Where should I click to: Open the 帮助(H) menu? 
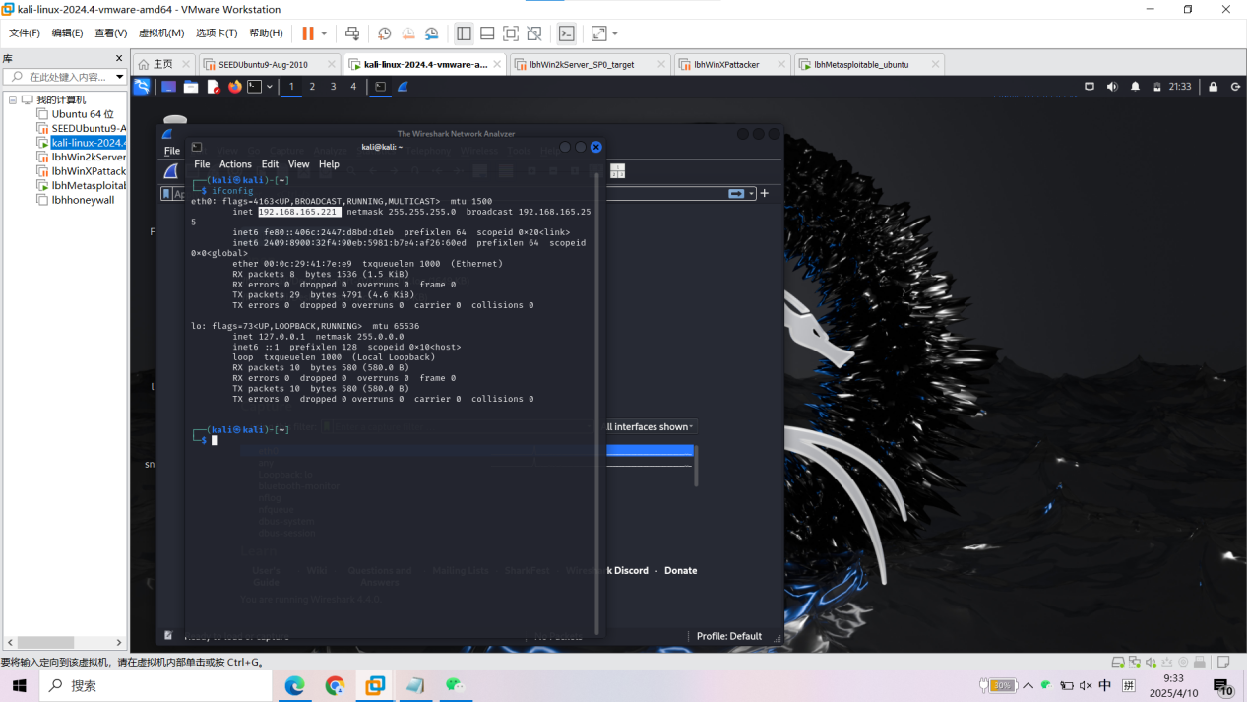pyautogui.click(x=266, y=33)
